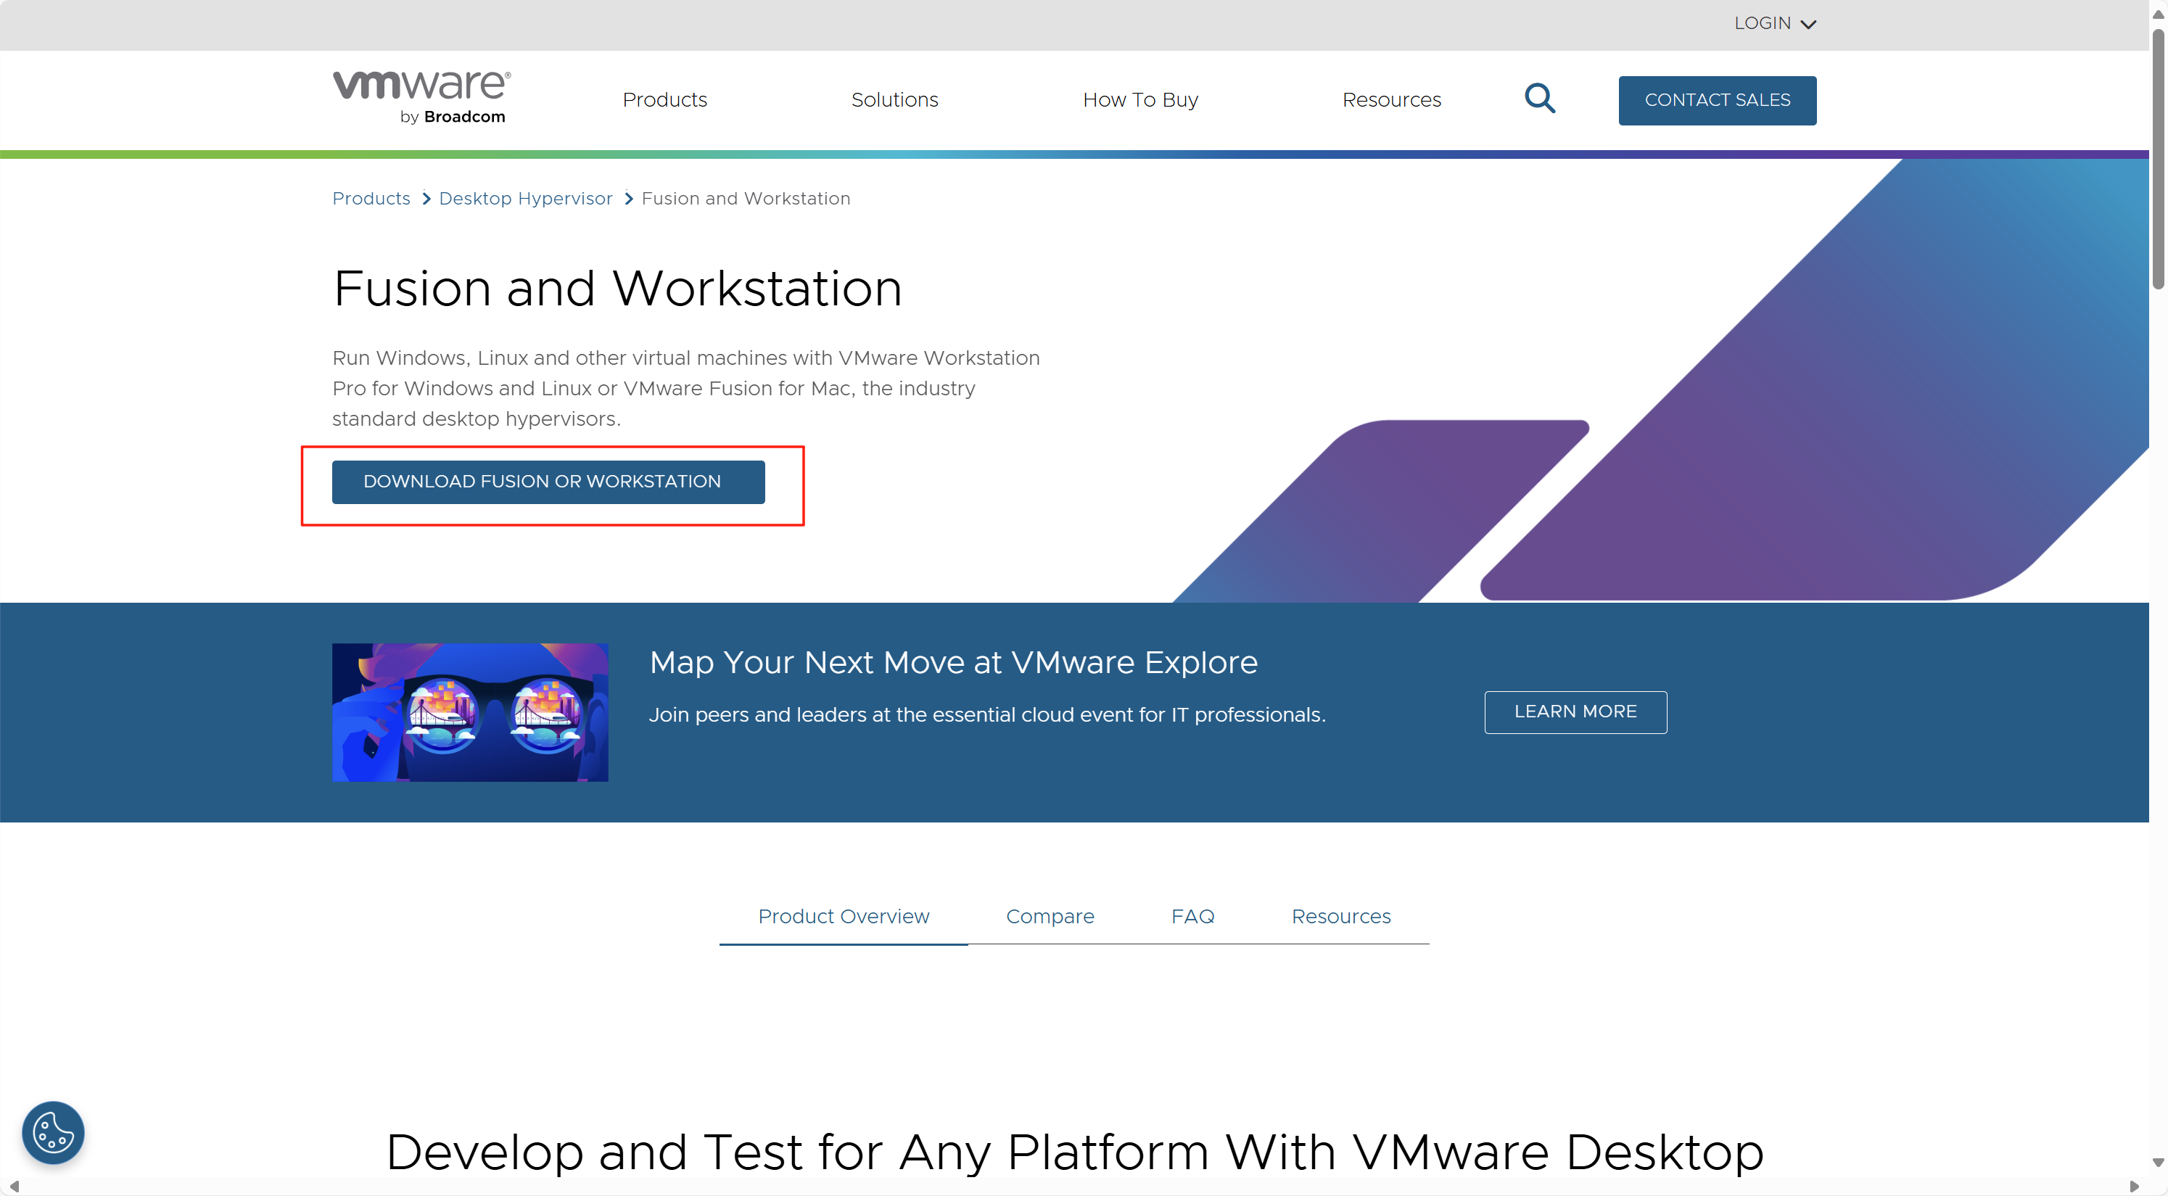Click Download Fusion or Workstation button
This screenshot has height=1196, width=2168.
tap(548, 482)
